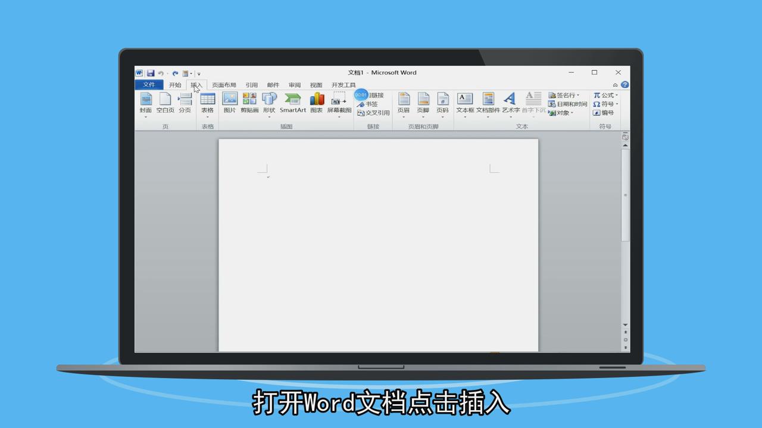The image size is (762, 428).
Task: Click the next page double-arrow button
Action: [625, 347]
